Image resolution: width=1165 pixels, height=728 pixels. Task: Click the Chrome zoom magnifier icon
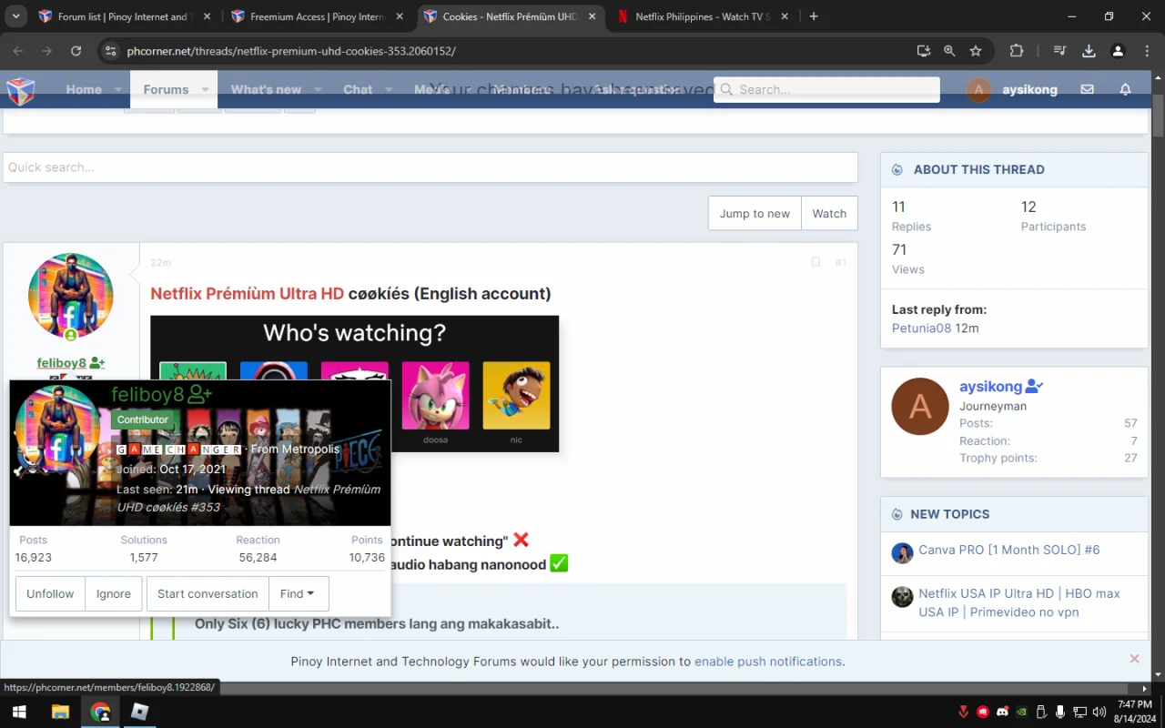coord(949,51)
